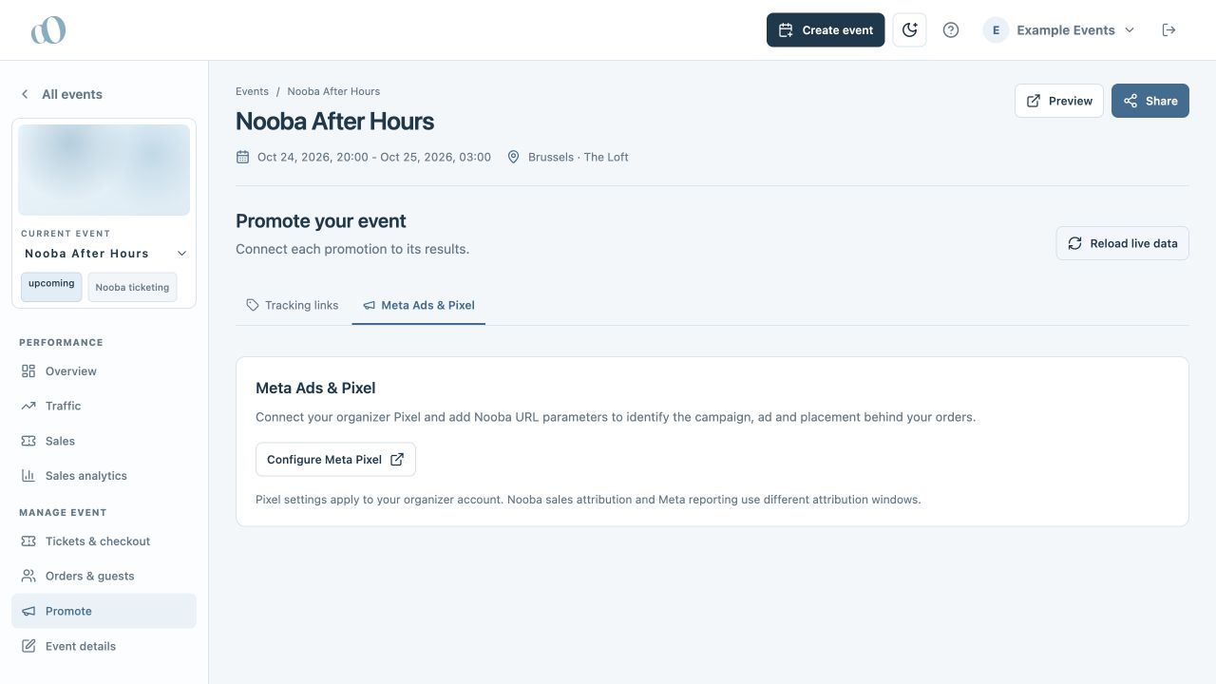
Task: Click the E account avatar
Action: pyautogui.click(x=996, y=30)
